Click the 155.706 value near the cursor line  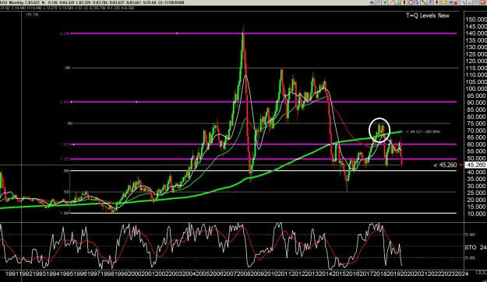tap(32, 14)
